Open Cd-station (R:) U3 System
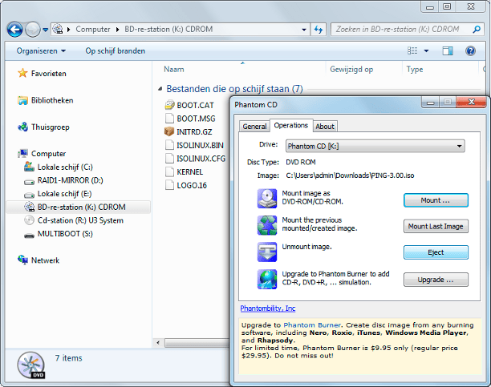Image resolution: width=491 pixels, height=387 pixels. pyautogui.click(x=80, y=220)
